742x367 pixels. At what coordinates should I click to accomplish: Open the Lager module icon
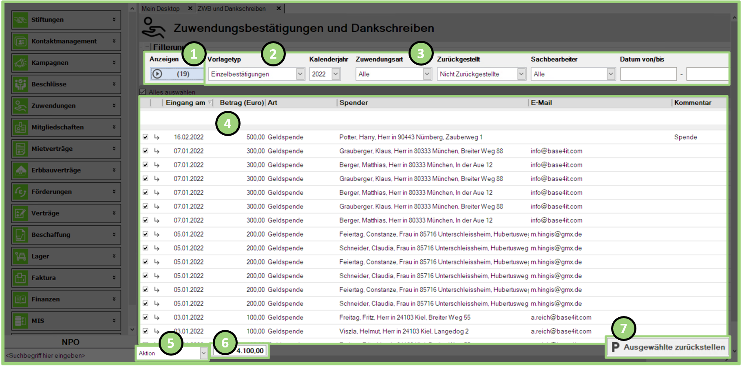20,256
